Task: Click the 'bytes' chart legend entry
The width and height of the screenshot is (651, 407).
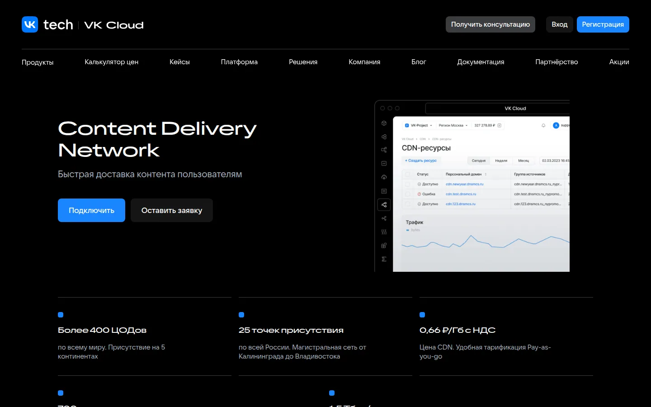Action: (x=413, y=230)
